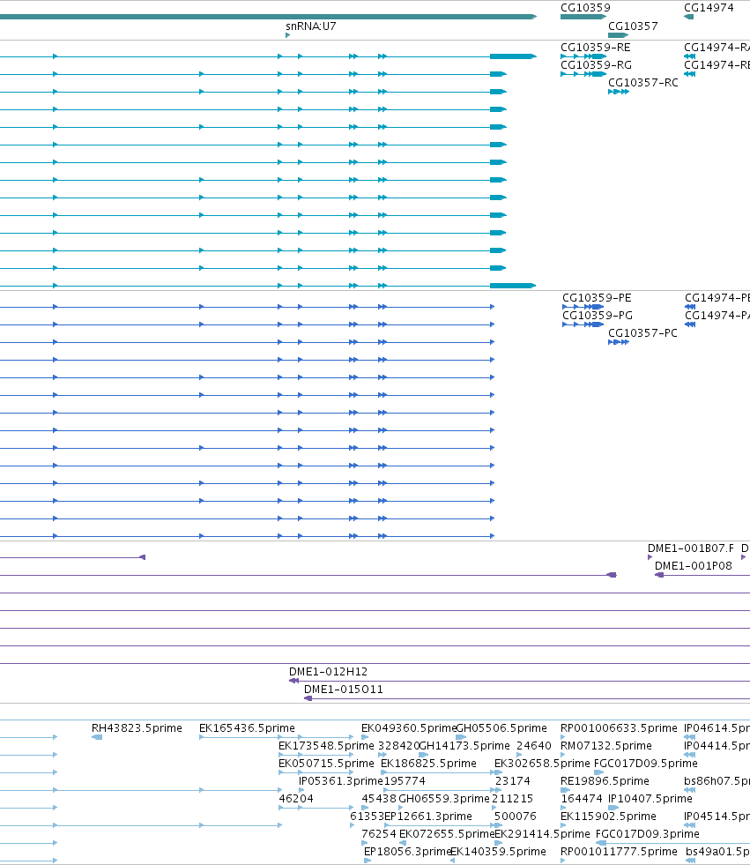Open EST label EK291414.5prime
This screenshot has width=750, height=865.
pos(542,834)
